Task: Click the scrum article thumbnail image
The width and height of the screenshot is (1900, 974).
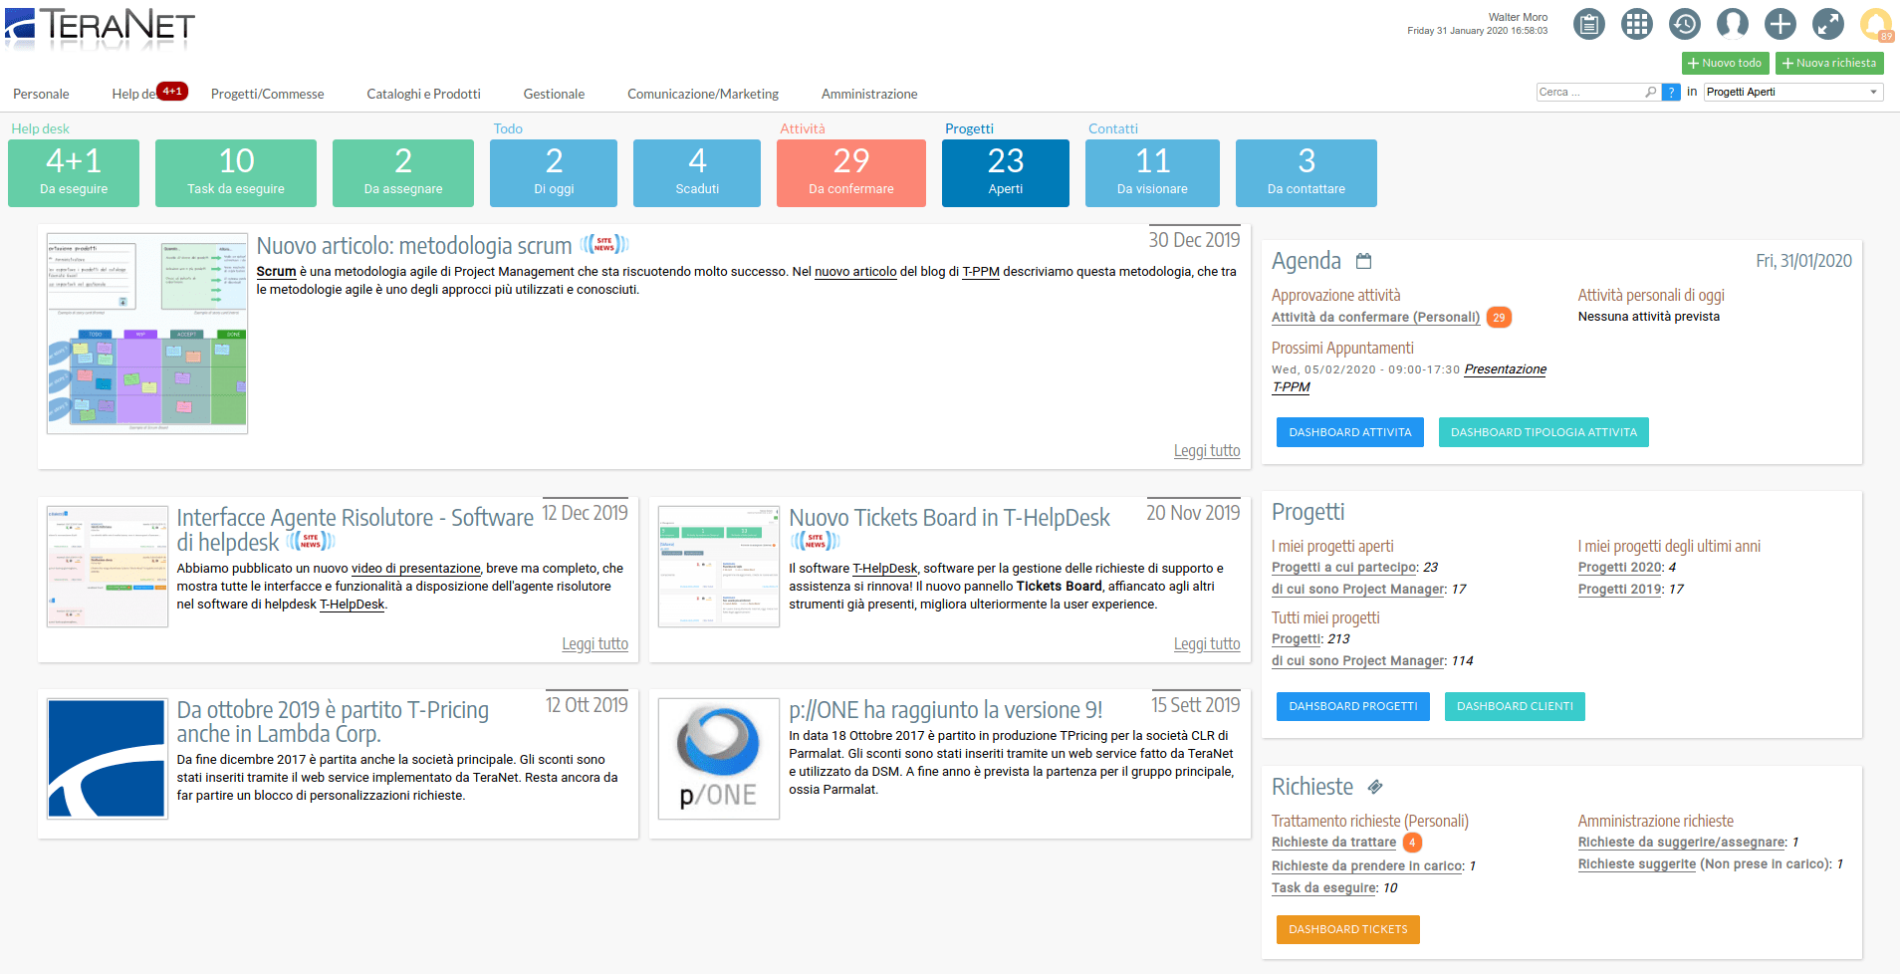Action: (x=147, y=334)
